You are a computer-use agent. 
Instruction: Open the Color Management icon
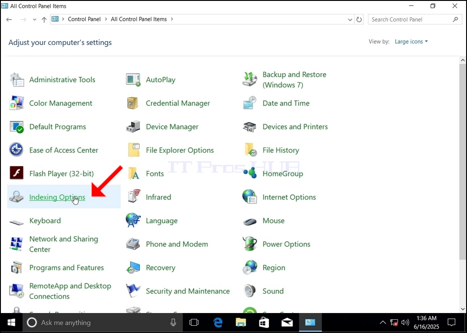(x=17, y=103)
